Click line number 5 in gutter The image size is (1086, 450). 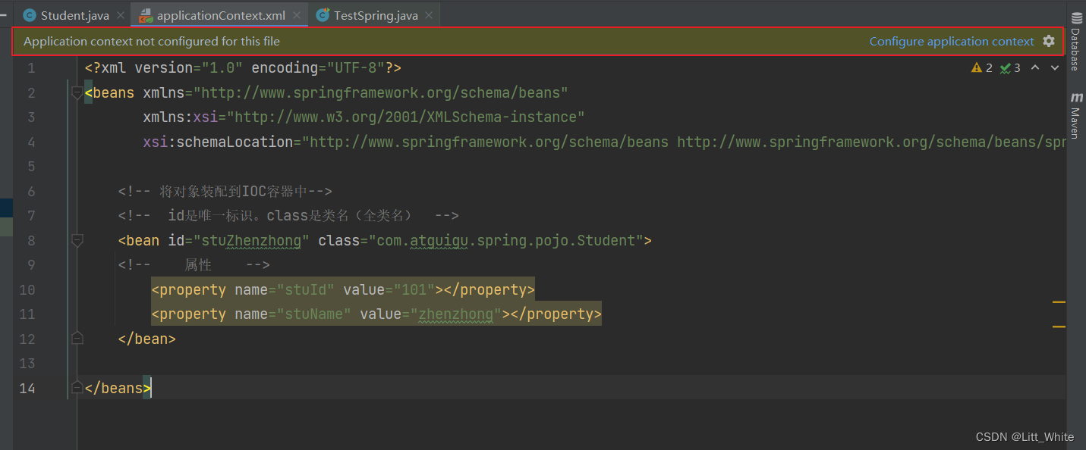pyautogui.click(x=31, y=167)
